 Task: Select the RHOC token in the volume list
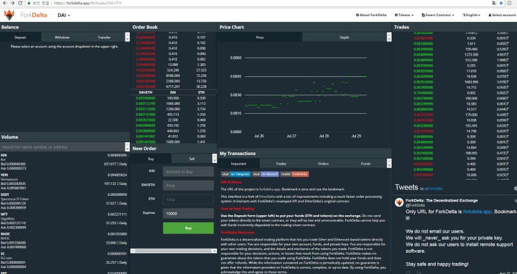pyautogui.click(x=64, y=240)
